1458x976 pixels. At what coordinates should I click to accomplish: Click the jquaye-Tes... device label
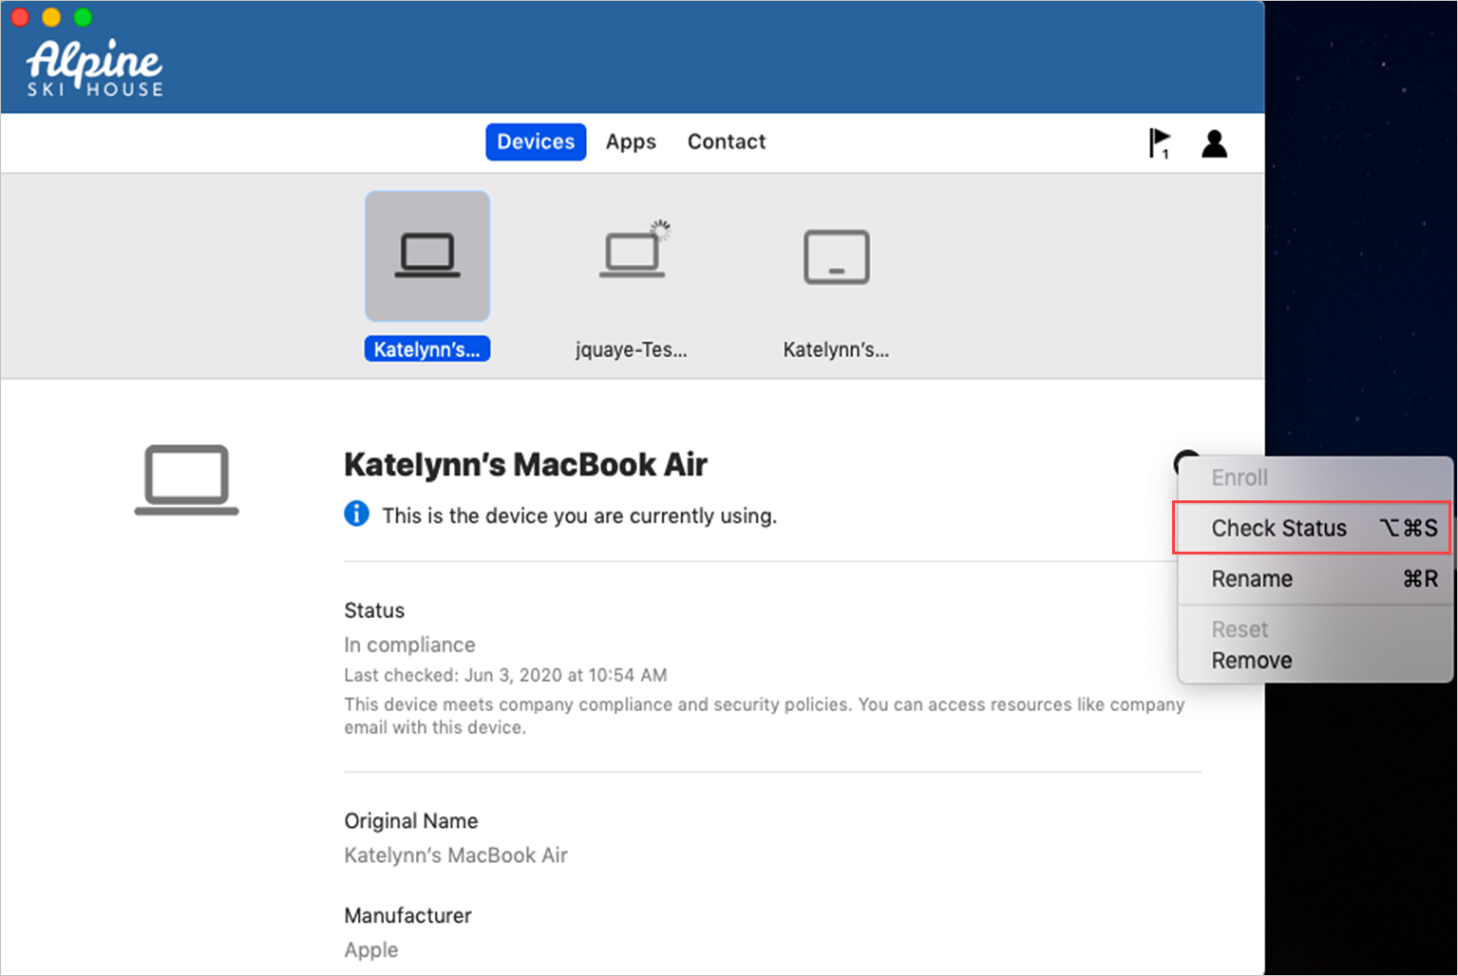pyautogui.click(x=632, y=349)
